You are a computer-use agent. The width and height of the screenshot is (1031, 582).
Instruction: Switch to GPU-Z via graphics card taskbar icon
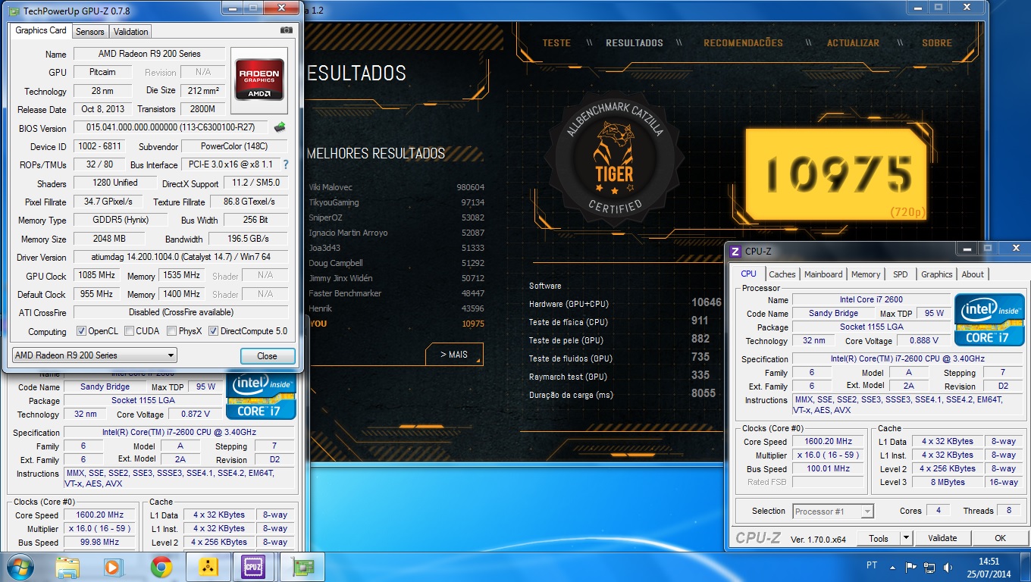(x=302, y=566)
